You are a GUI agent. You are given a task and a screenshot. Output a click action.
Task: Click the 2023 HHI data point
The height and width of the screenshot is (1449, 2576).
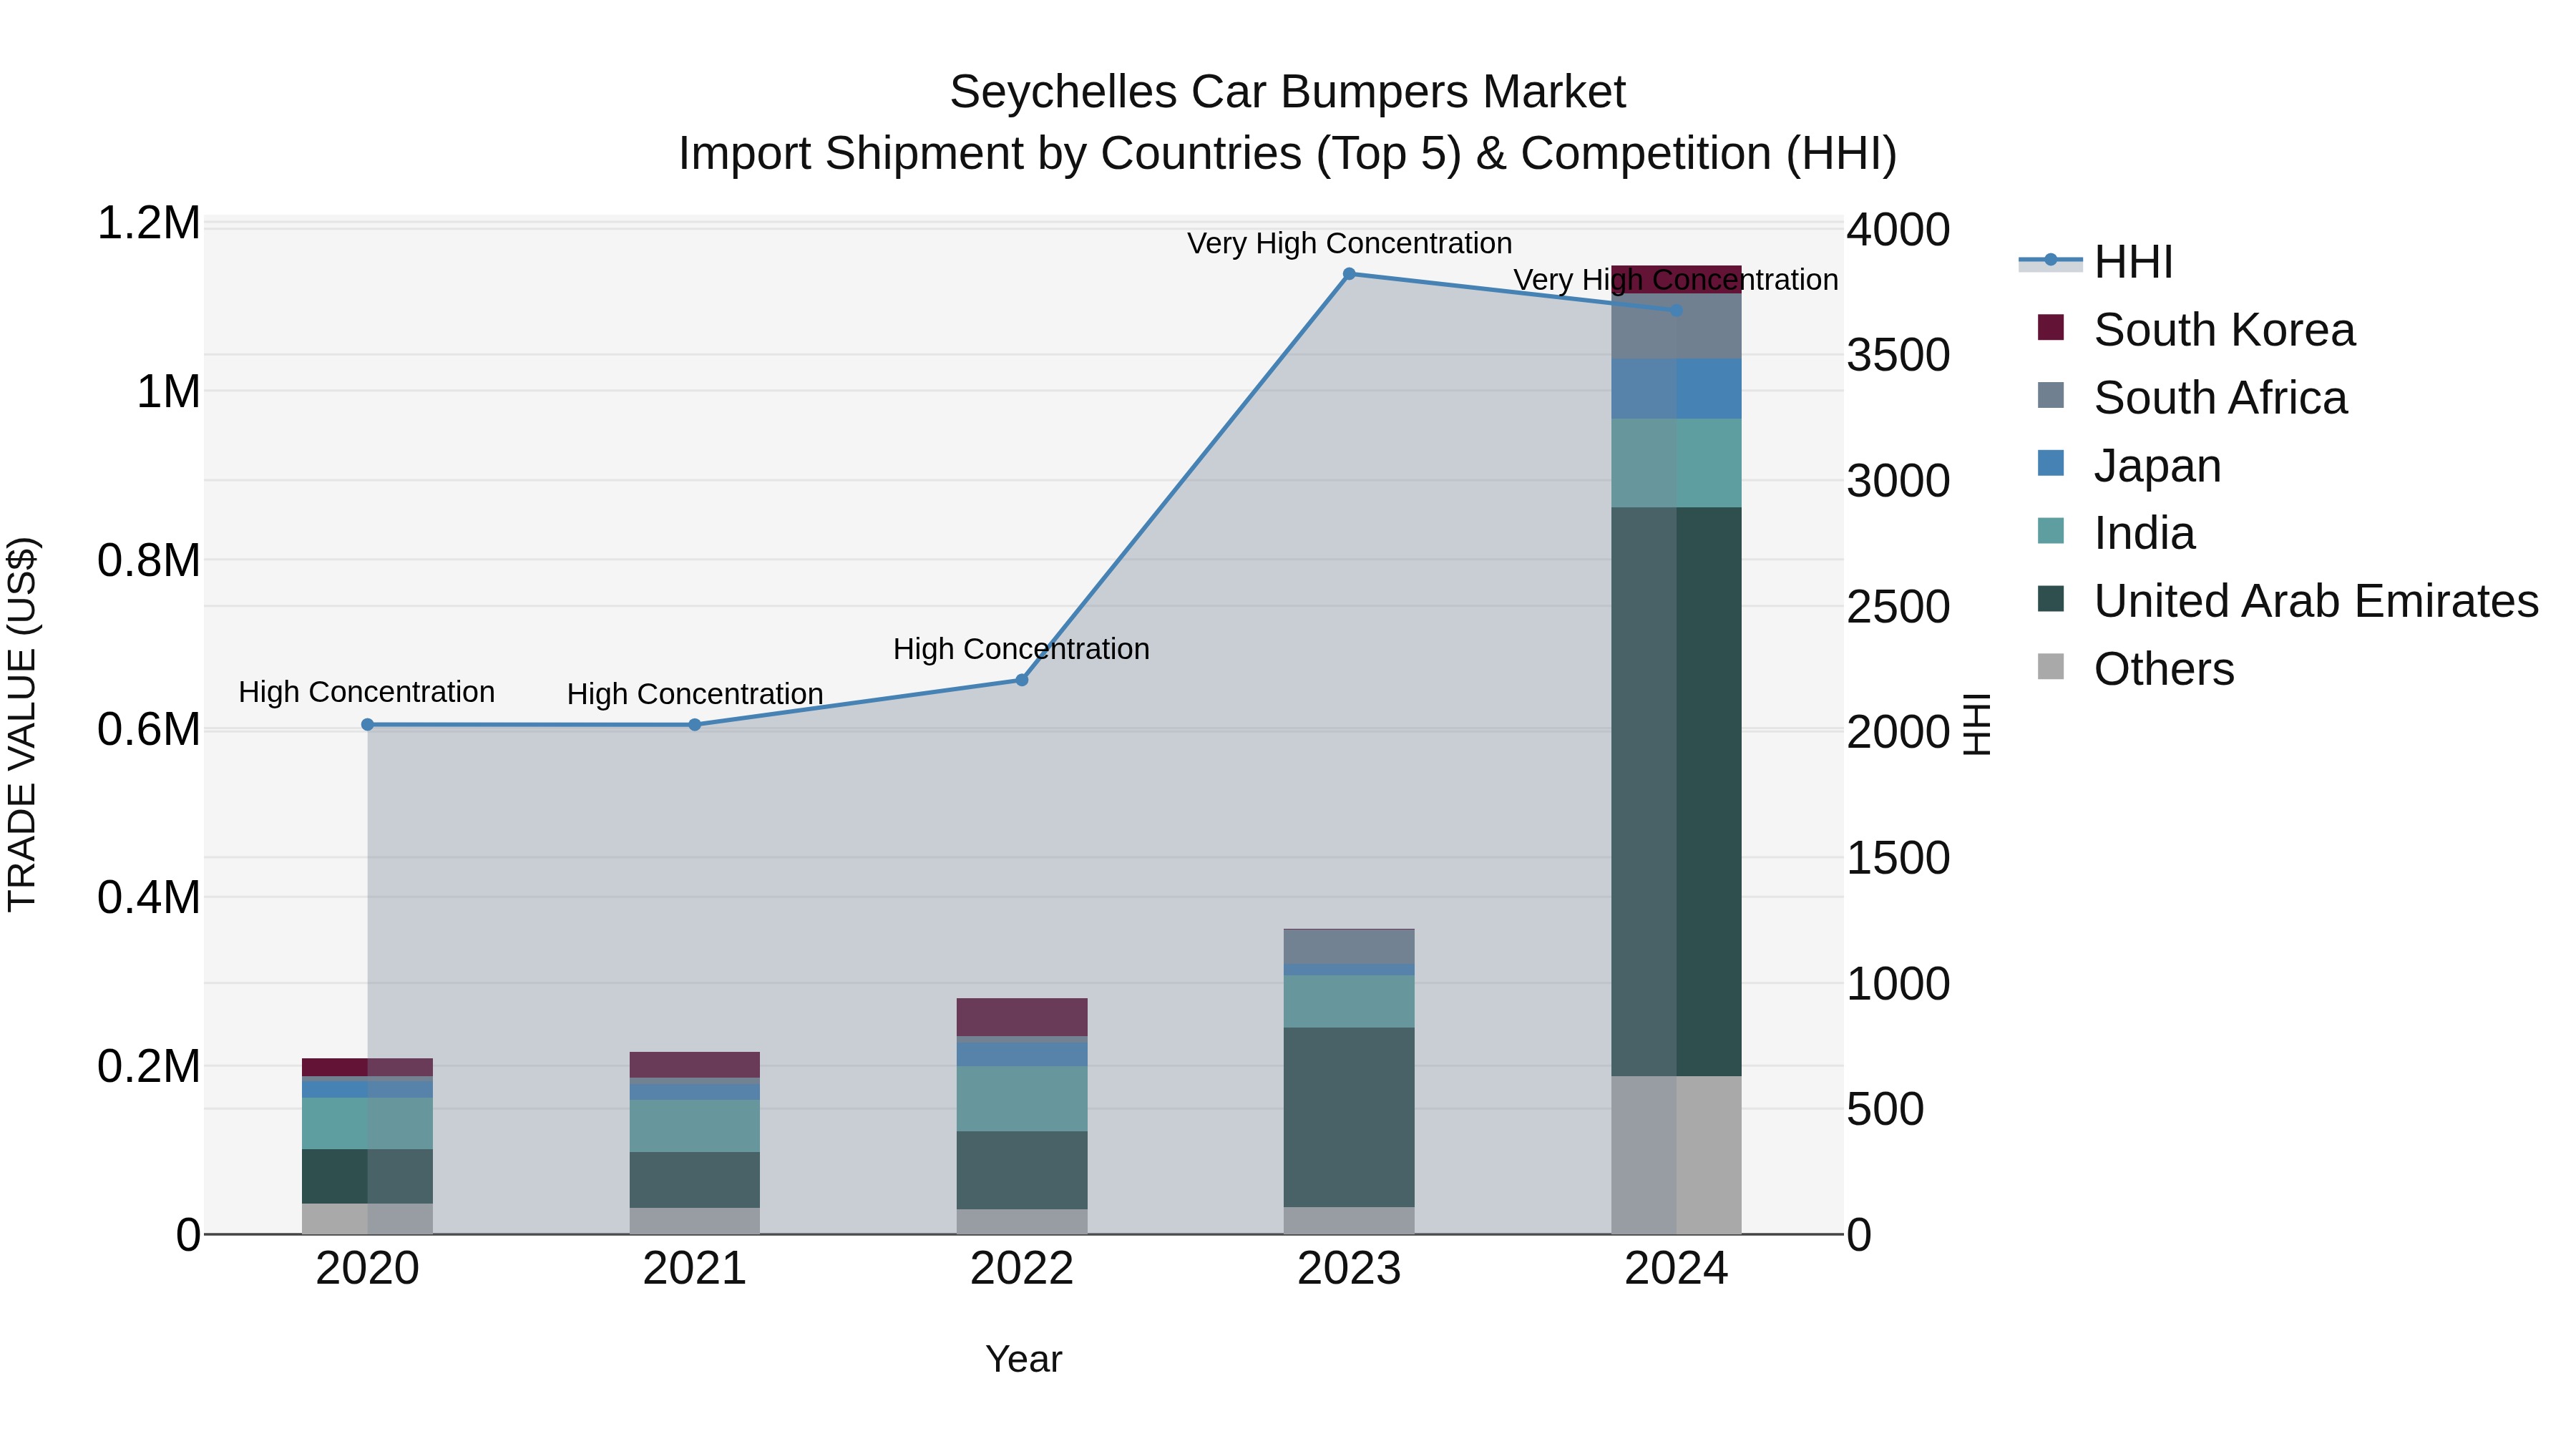point(1349,274)
